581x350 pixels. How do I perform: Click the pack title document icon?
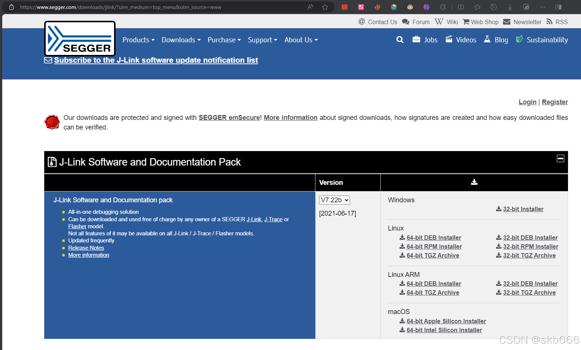click(x=52, y=162)
